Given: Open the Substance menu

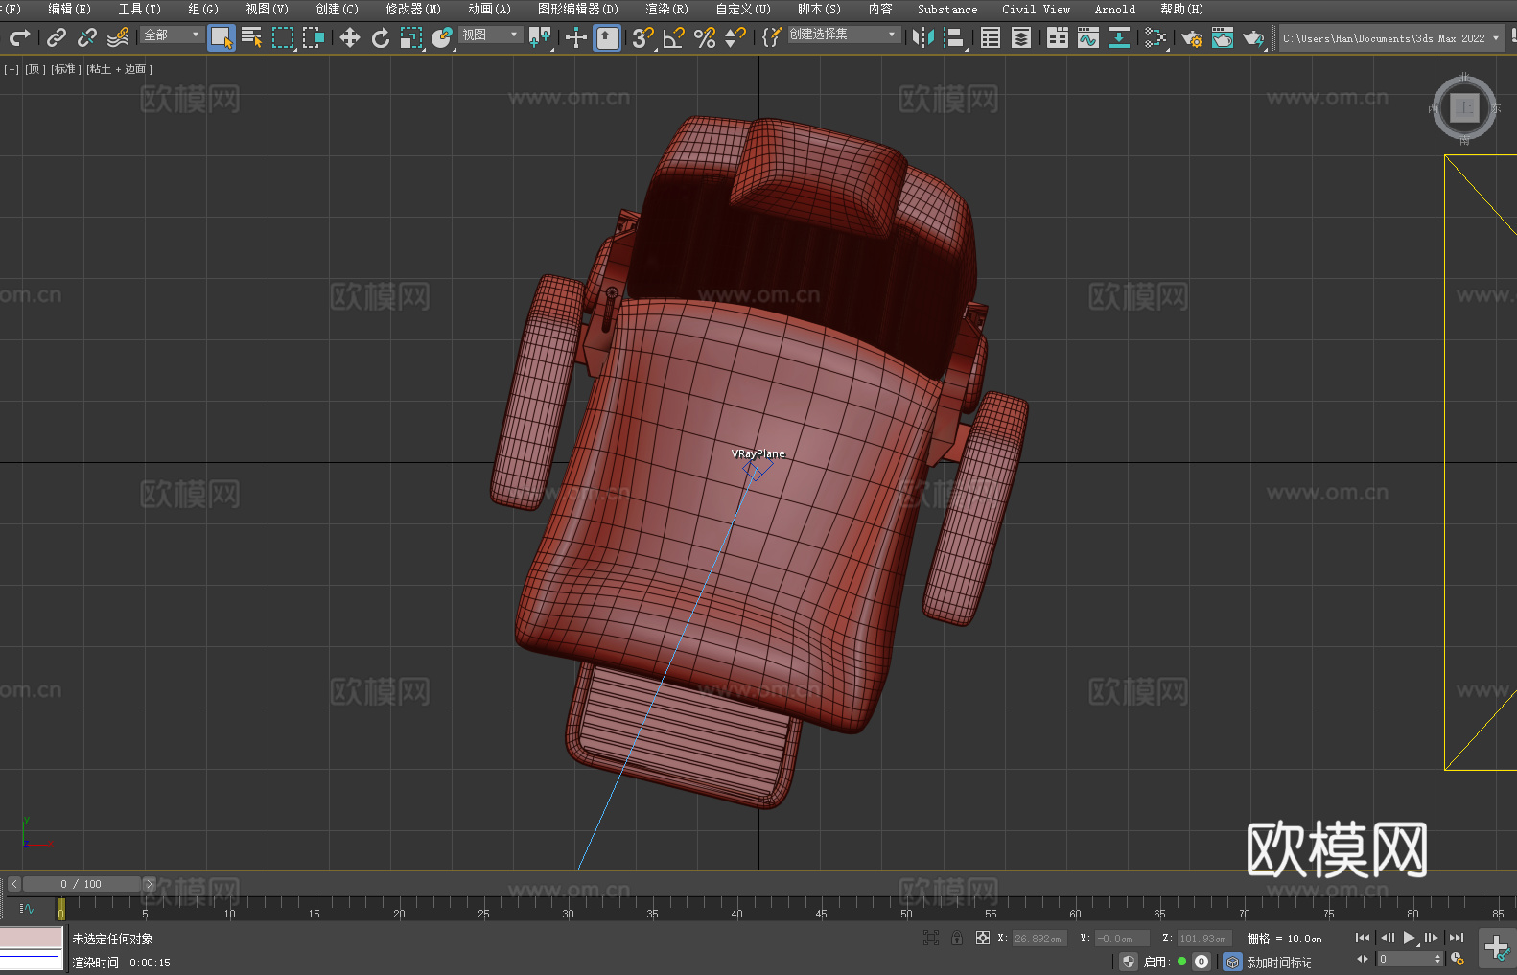Looking at the screenshot, I should (947, 9).
